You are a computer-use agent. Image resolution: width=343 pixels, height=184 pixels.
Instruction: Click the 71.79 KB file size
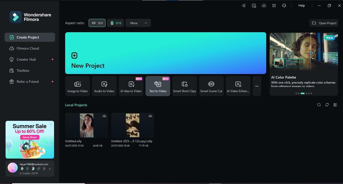143,146
